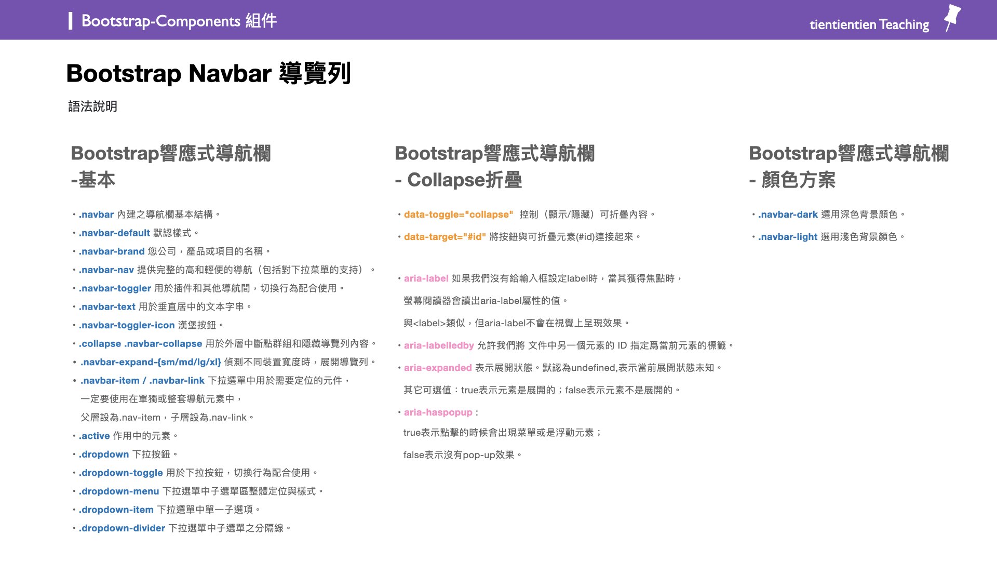Image resolution: width=997 pixels, height=561 pixels.
Task: Select the .active keyword entry
Action: click(x=95, y=436)
